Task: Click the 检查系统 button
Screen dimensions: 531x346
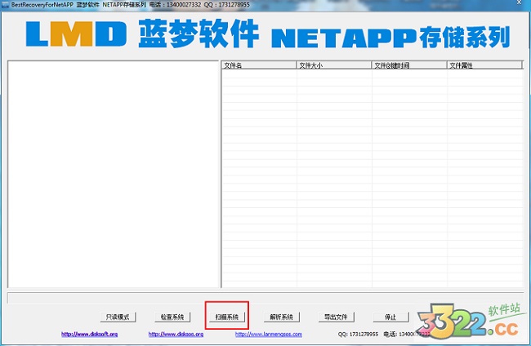Action: [172, 317]
